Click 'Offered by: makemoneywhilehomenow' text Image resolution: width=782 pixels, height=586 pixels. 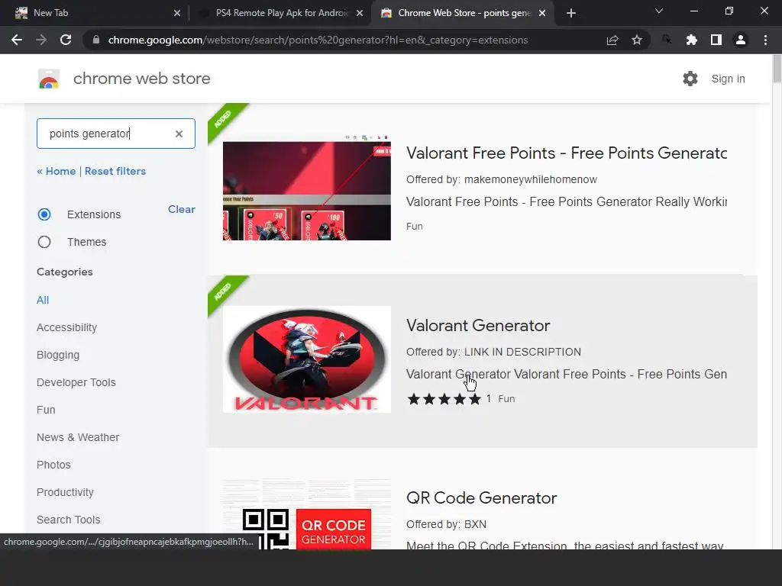pos(501,179)
